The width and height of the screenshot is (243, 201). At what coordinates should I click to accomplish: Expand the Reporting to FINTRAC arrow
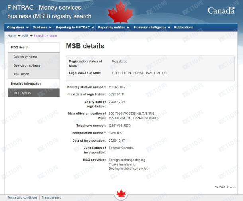point(93,28)
